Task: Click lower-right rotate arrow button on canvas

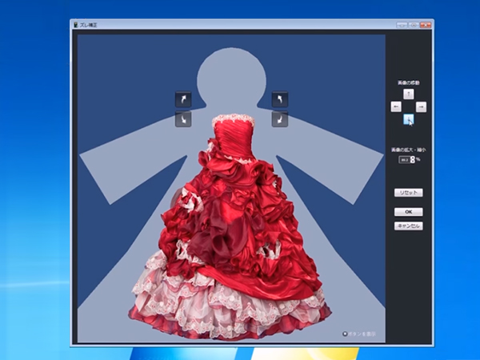Action: click(x=280, y=120)
